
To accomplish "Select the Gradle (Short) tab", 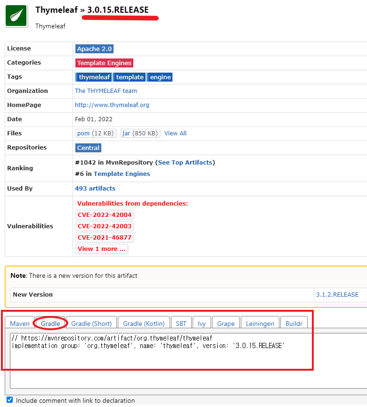I will 91,324.
